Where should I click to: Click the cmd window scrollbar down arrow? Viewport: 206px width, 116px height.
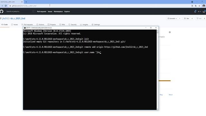coord(157,109)
